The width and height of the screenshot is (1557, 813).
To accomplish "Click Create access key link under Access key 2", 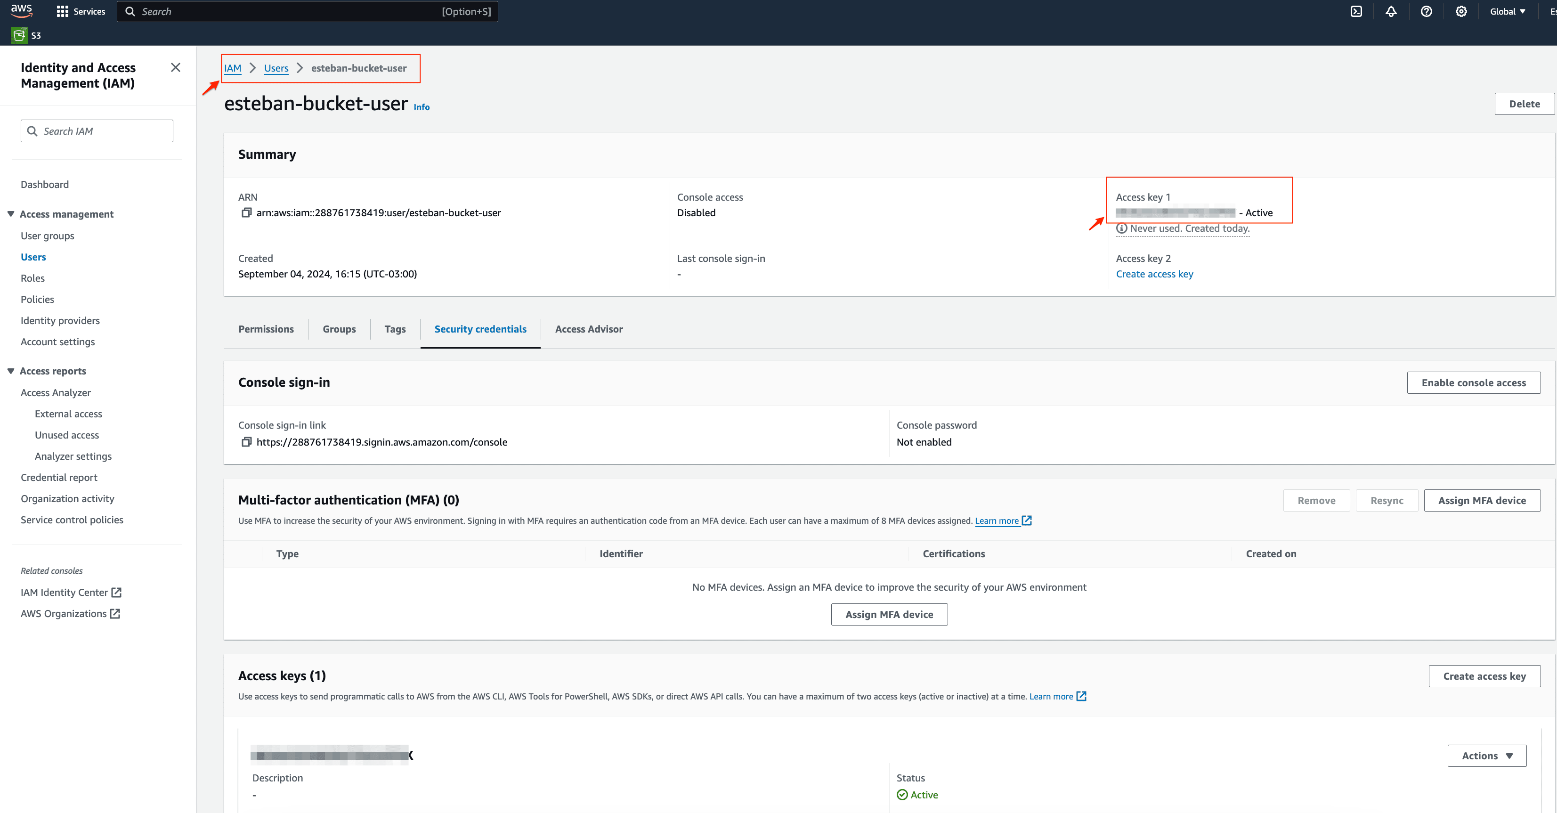I will point(1154,274).
